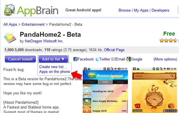The width and height of the screenshot is (179, 113).
Task: Open the Browse link
Action: click(124, 10)
